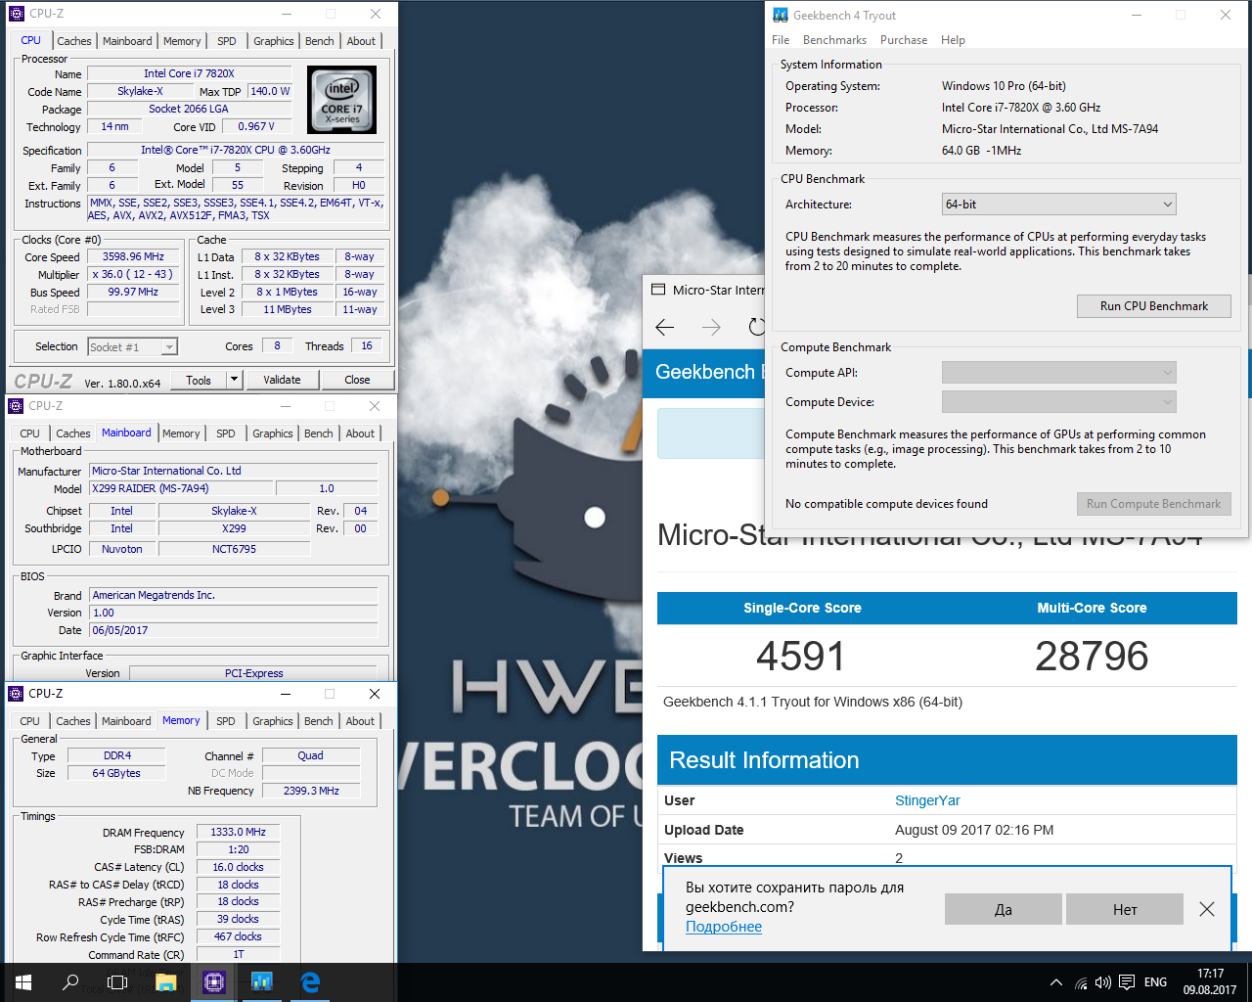
Task: Open the Подробнее link
Action: 724,927
